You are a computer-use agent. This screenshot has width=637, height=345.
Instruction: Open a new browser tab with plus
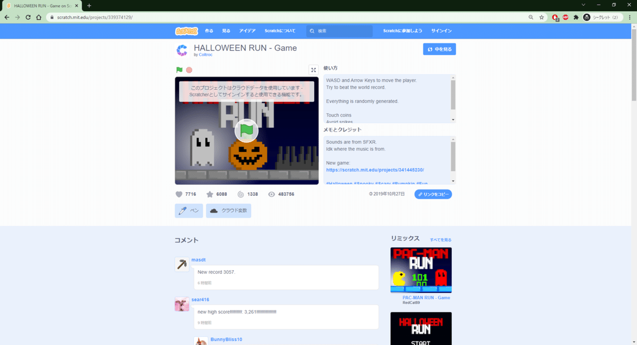89,5
